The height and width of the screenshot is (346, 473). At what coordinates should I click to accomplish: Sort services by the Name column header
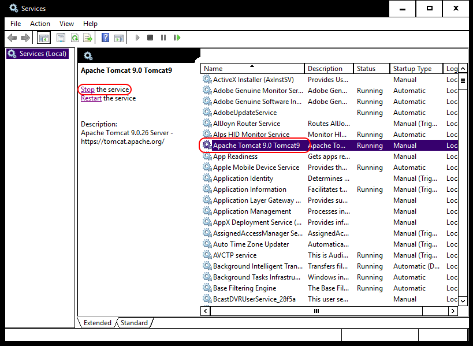[252, 69]
